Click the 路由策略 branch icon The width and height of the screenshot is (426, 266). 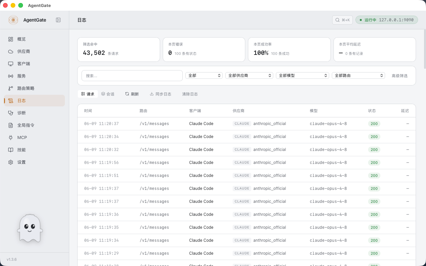coord(11,88)
